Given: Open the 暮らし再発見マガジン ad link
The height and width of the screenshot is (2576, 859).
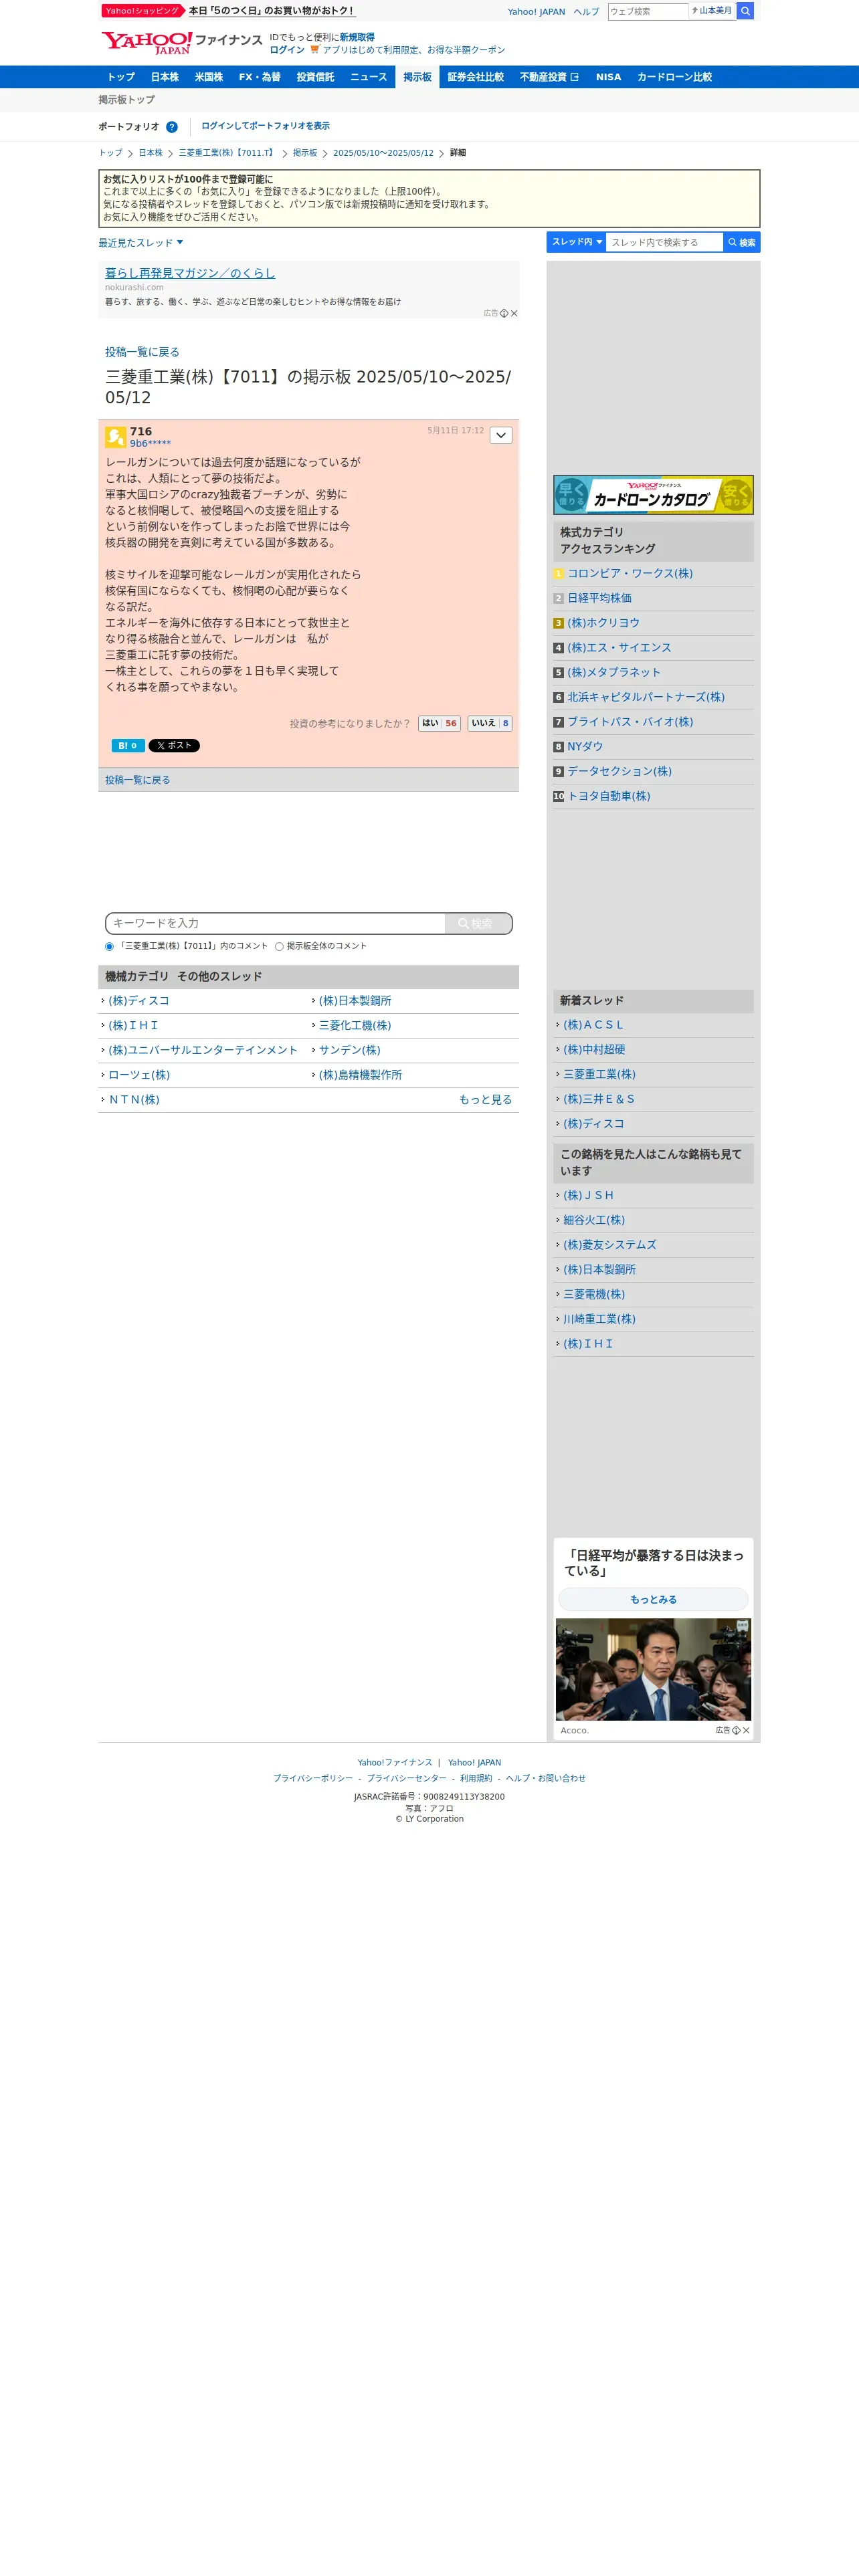Looking at the screenshot, I should (x=190, y=273).
